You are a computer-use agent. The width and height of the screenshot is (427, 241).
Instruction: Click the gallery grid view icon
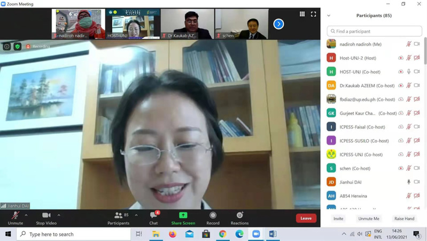click(x=302, y=14)
